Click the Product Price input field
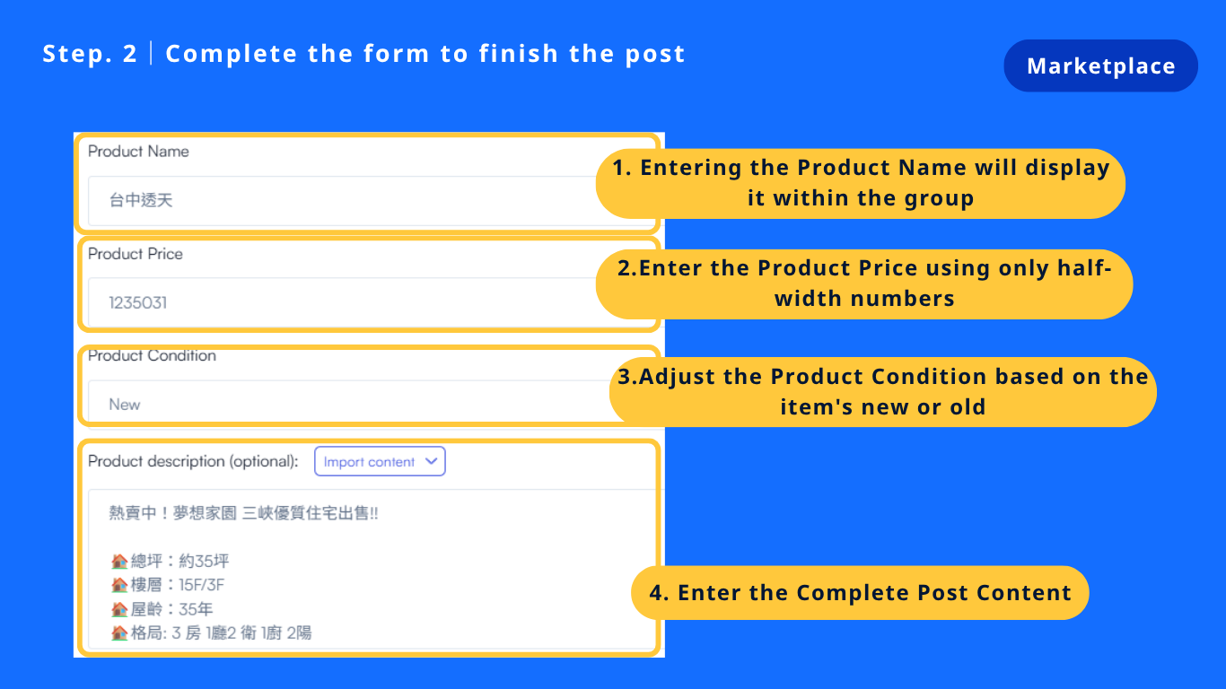Screen dimensions: 1226x689 coord(341,302)
